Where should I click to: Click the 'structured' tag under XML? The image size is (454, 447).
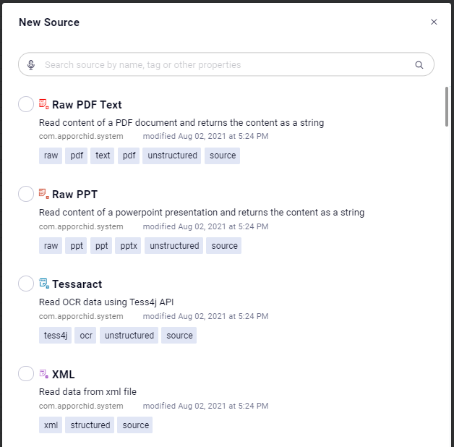pos(90,425)
